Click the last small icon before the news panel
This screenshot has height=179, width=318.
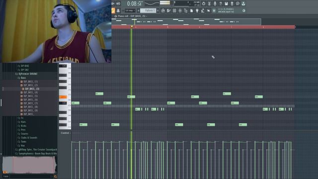(208, 11)
